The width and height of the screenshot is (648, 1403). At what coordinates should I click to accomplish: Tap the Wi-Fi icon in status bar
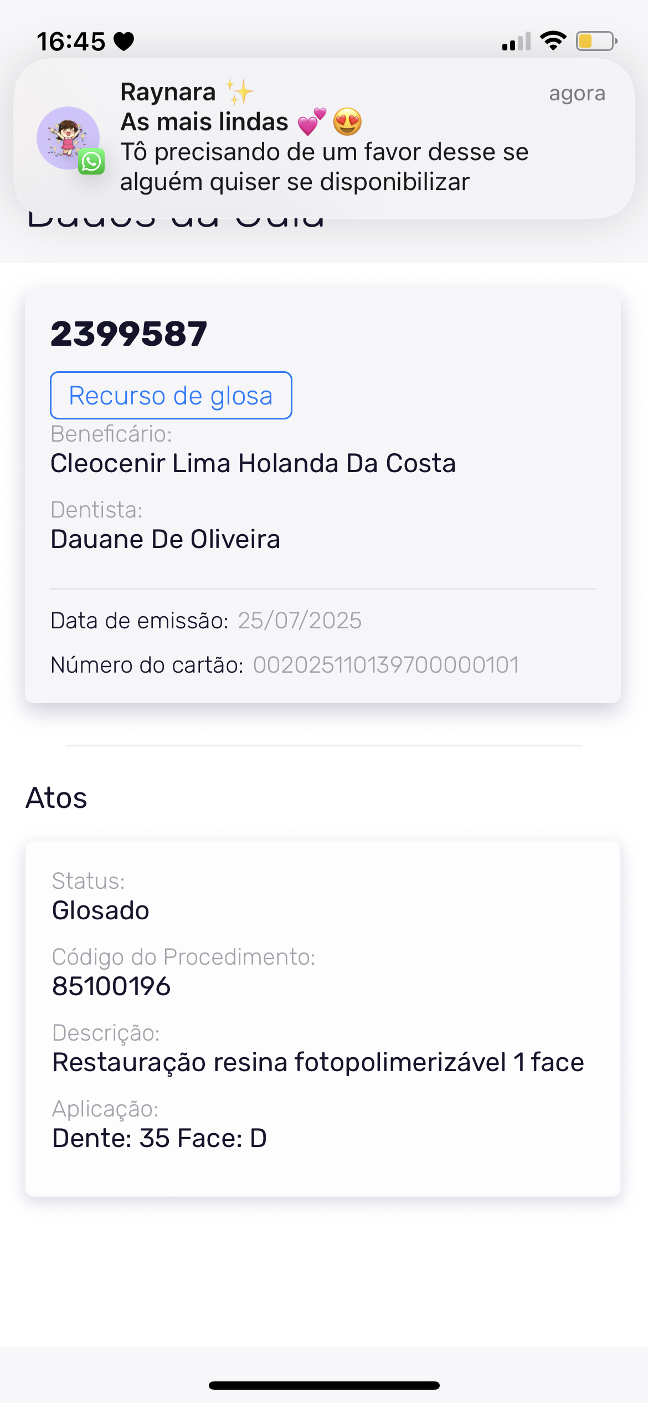(x=553, y=41)
